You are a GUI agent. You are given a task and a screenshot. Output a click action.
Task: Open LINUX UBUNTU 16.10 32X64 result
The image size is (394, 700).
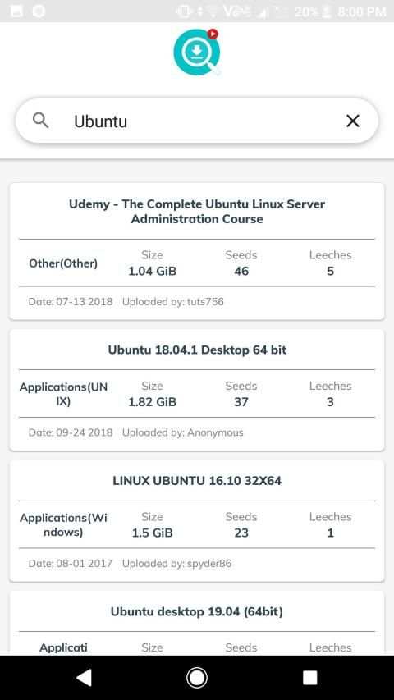197,521
